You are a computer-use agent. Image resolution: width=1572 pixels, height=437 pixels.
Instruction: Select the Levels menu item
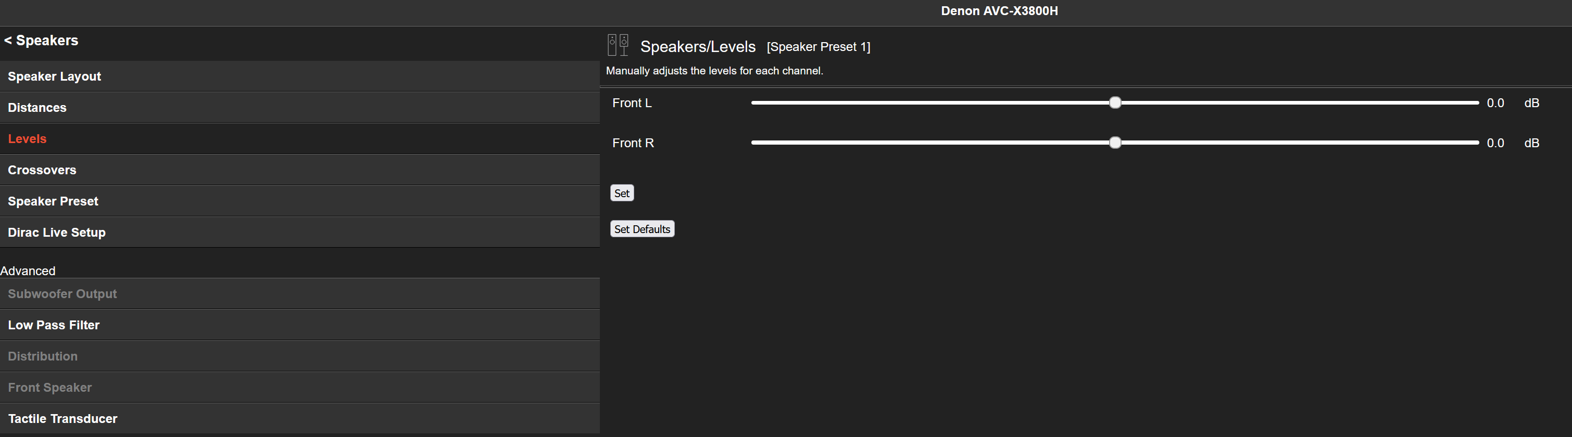[x=299, y=138]
